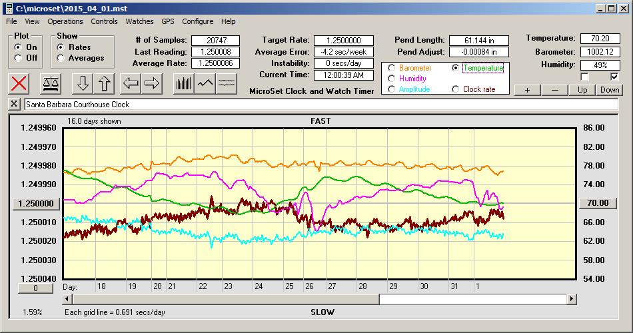633x333 pixels.
Task: Click the minus button
Action: point(554,90)
